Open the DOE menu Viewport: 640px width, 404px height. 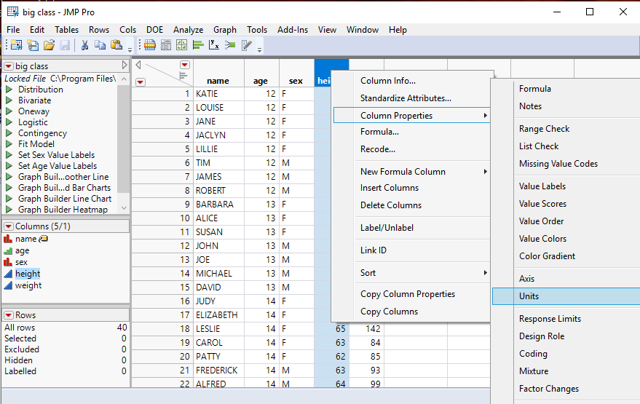click(x=154, y=30)
